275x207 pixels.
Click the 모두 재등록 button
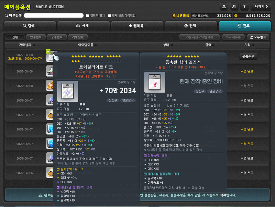[233, 37]
